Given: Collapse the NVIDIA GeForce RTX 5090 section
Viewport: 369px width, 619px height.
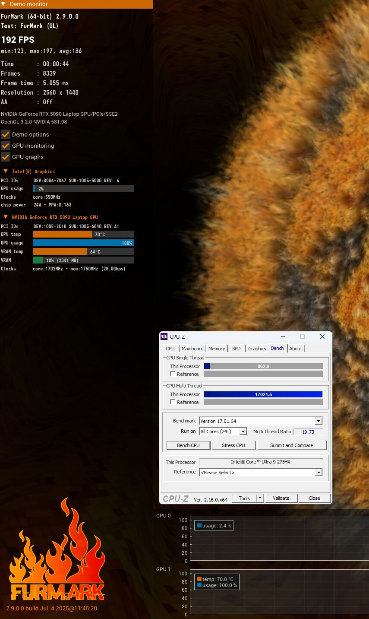Looking at the screenshot, I should [x=6, y=217].
